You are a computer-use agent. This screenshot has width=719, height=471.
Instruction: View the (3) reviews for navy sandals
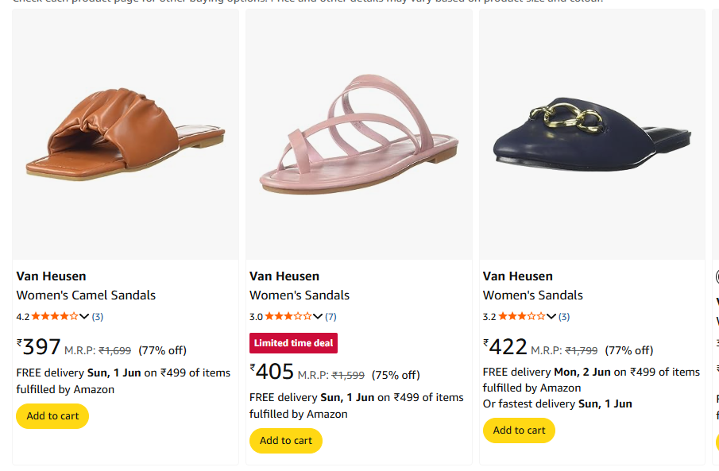point(564,316)
